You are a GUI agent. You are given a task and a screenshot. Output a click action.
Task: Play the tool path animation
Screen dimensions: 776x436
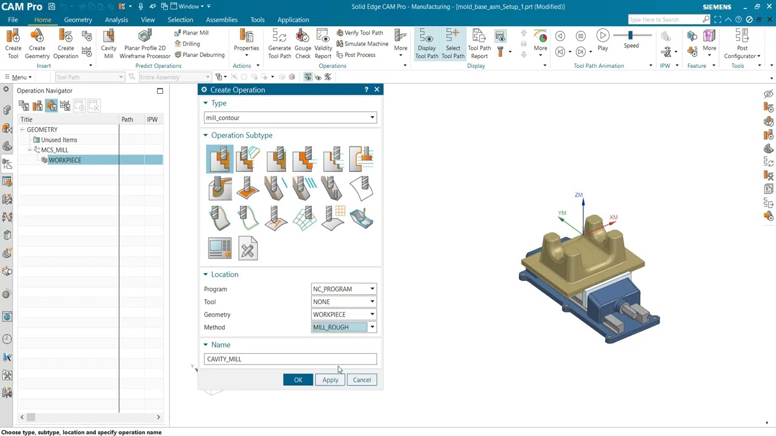tap(603, 40)
